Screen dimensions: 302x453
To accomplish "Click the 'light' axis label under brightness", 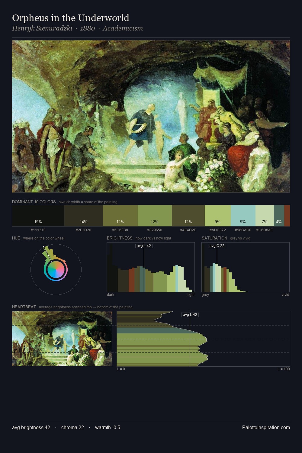I will (x=191, y=295).
